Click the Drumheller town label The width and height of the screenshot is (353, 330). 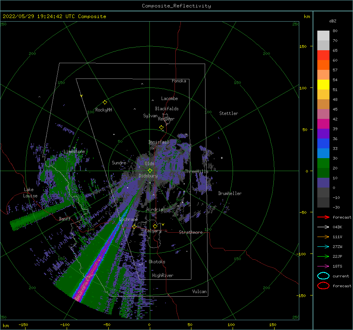[x=230, y=193]
